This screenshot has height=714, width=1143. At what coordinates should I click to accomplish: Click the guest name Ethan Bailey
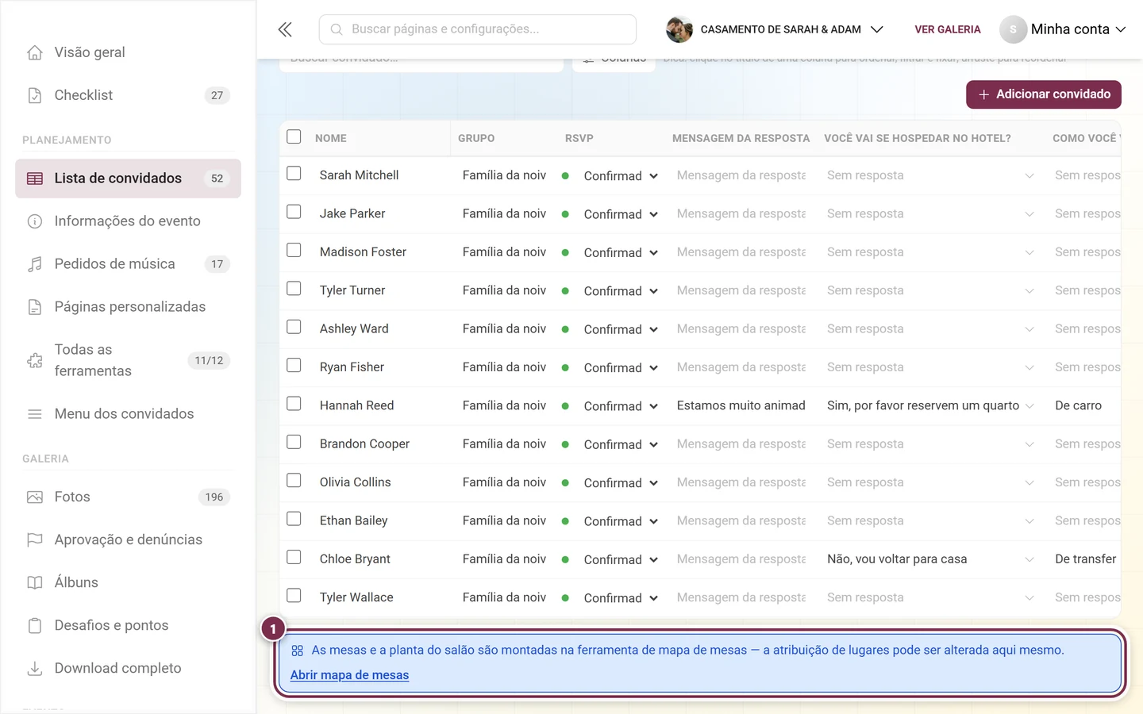tap(354, 520)
